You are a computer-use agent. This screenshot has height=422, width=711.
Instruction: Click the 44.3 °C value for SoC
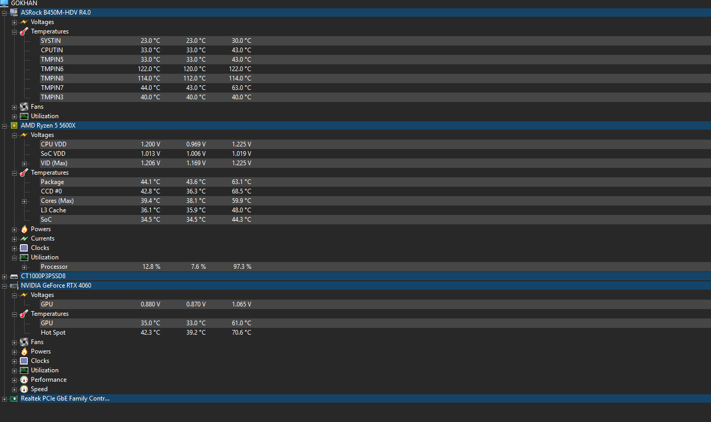(241, 220)
